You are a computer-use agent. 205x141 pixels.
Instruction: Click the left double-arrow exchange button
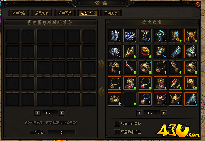click(x=101, y=92)
